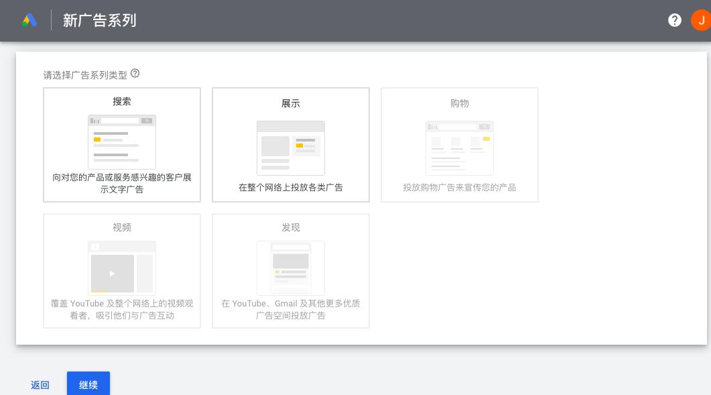Click the 搜索 card description text
This screenshot has width=711, height=395.
point(122,183)
